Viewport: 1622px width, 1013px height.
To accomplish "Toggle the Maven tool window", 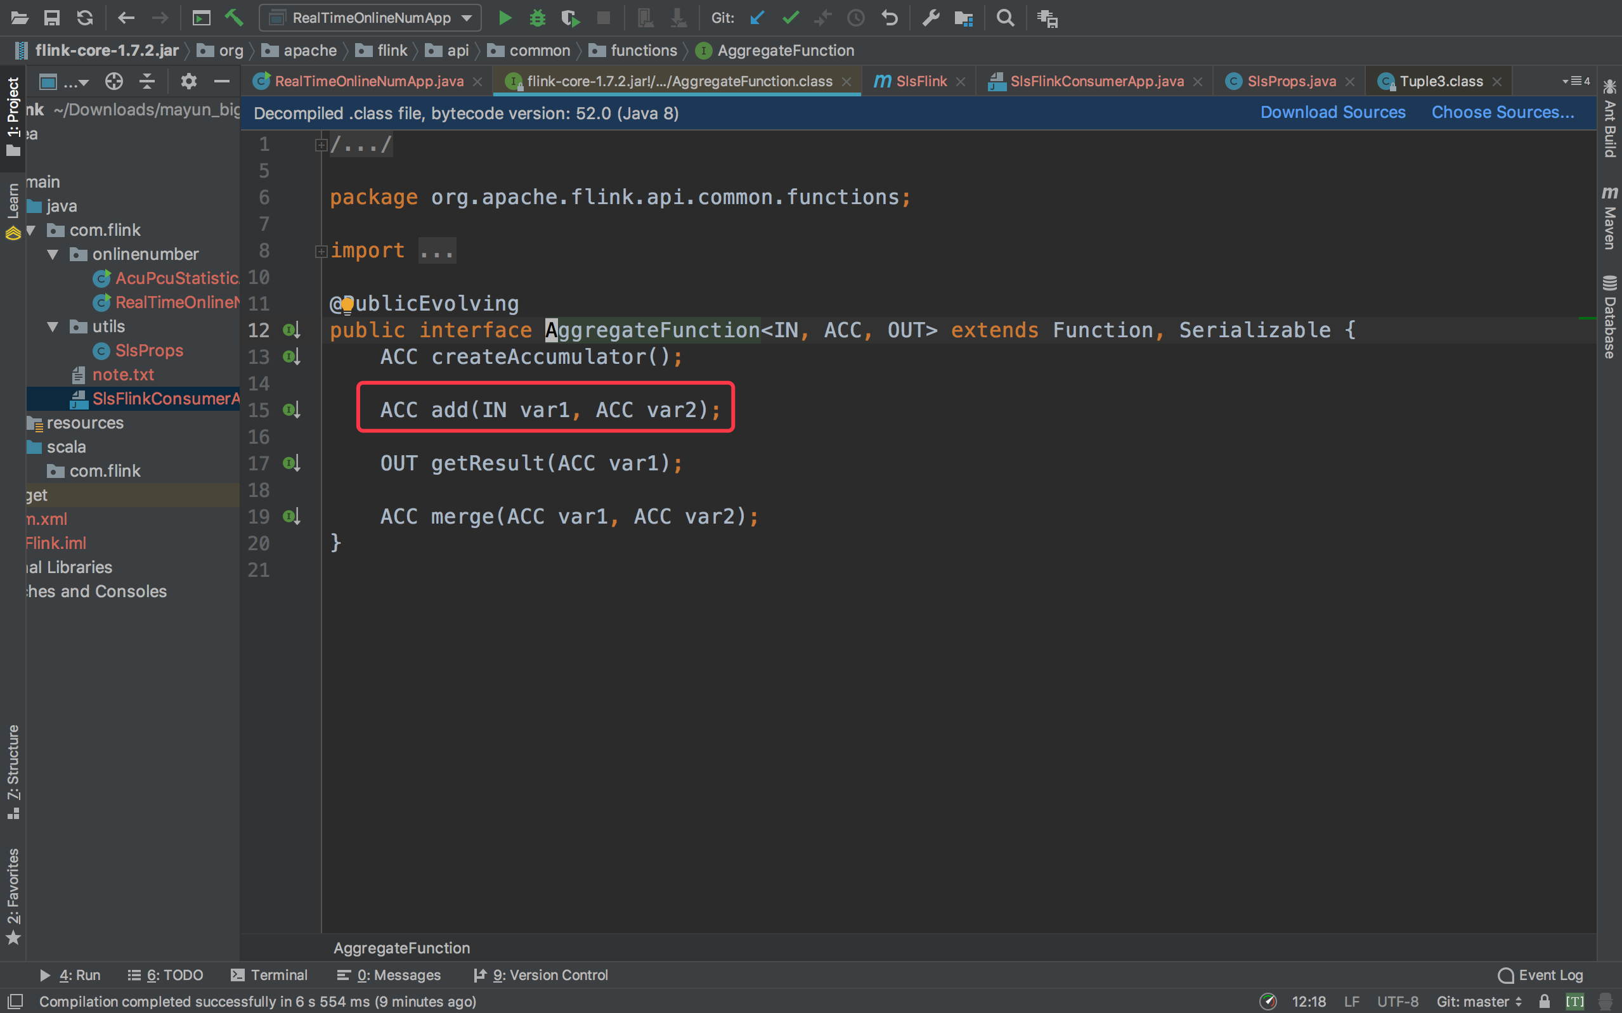I will [x=1609, y=219].
